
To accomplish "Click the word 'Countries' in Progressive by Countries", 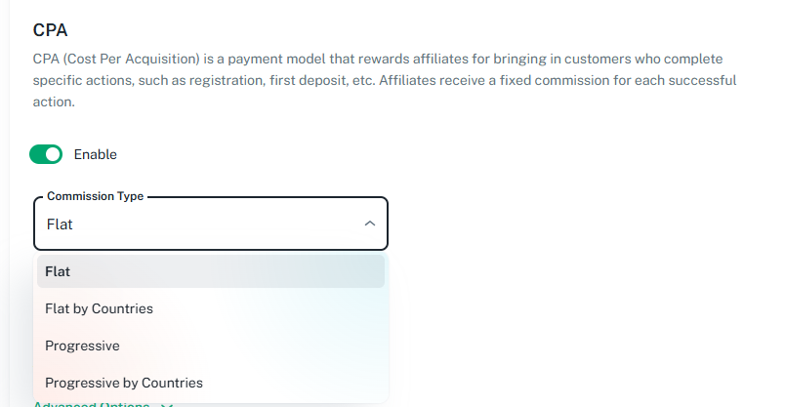I will pyautogui.click(x=173, y=383).
